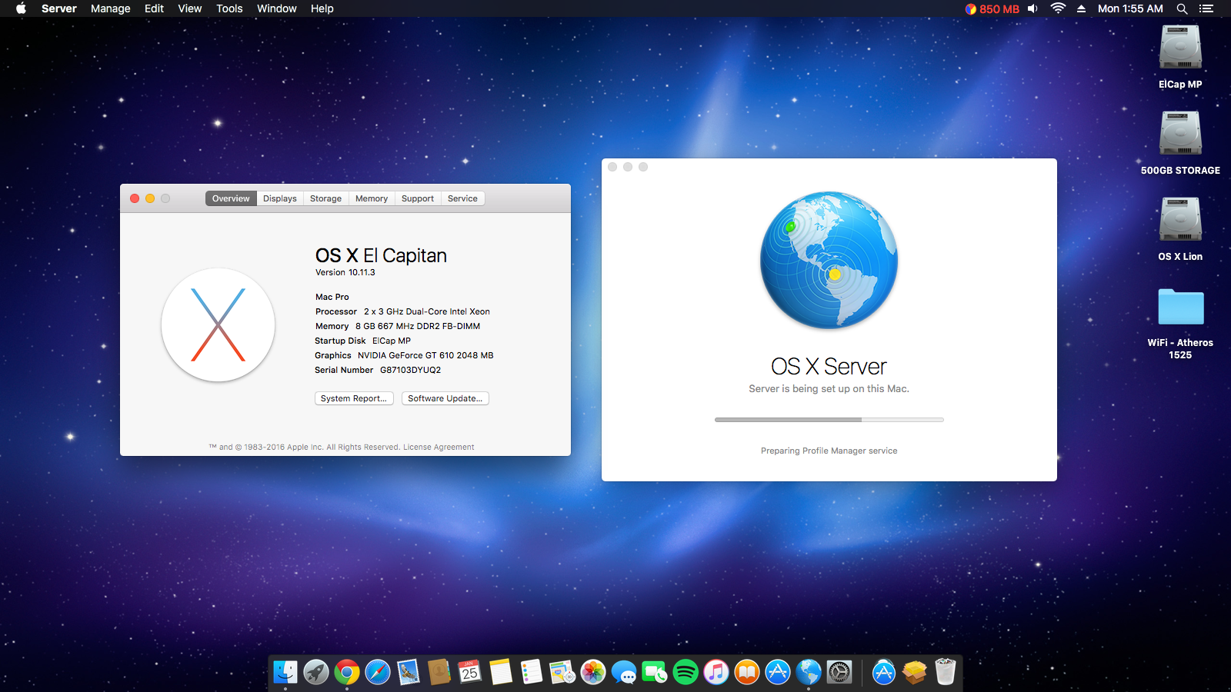Image resolution: width=1231 pixels, height=692 pixels.
Task: Open the WiFi - Atheros 1525 folder
Action: pos(1180,308)
